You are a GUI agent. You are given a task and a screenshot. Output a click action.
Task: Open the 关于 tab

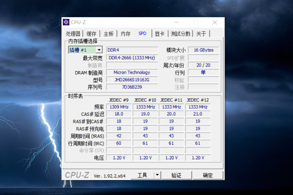[x=201, y=34]
